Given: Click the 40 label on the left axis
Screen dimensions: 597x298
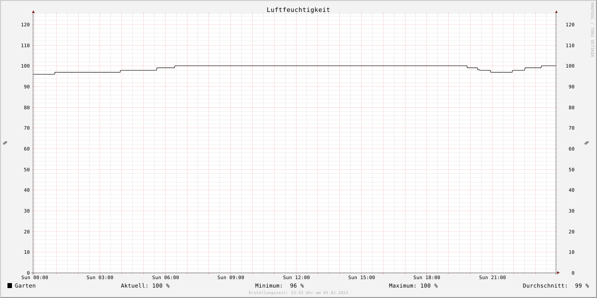Looking at the screenshot, I should pyautogui.click(x=27, y=190).
